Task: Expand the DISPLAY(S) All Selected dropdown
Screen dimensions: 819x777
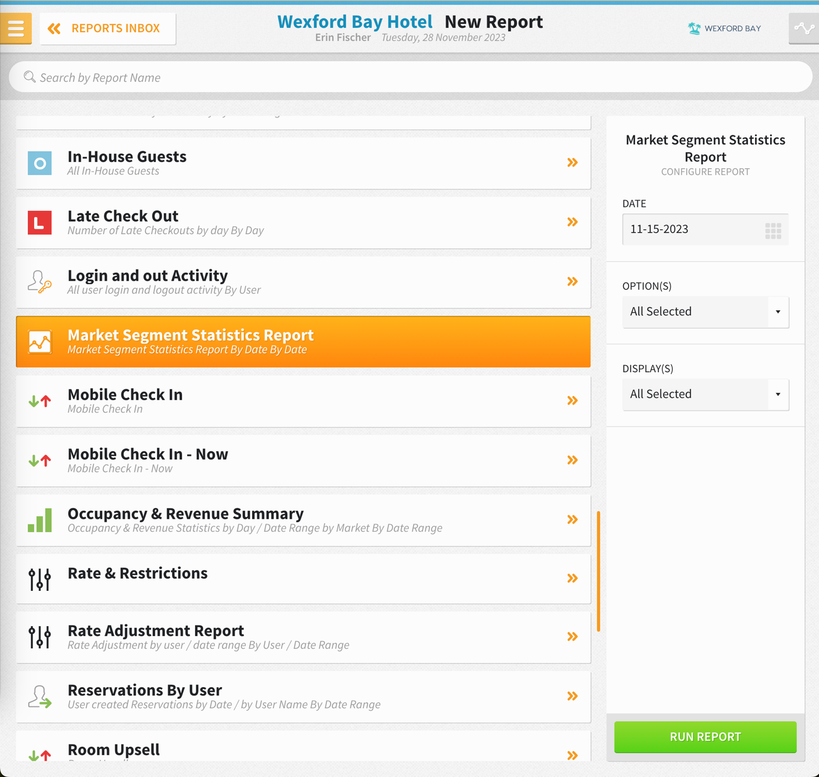Action: coord(706,394)
